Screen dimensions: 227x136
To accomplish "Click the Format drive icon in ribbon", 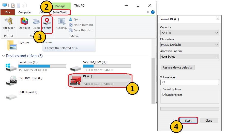I will [x=47, y=24].
